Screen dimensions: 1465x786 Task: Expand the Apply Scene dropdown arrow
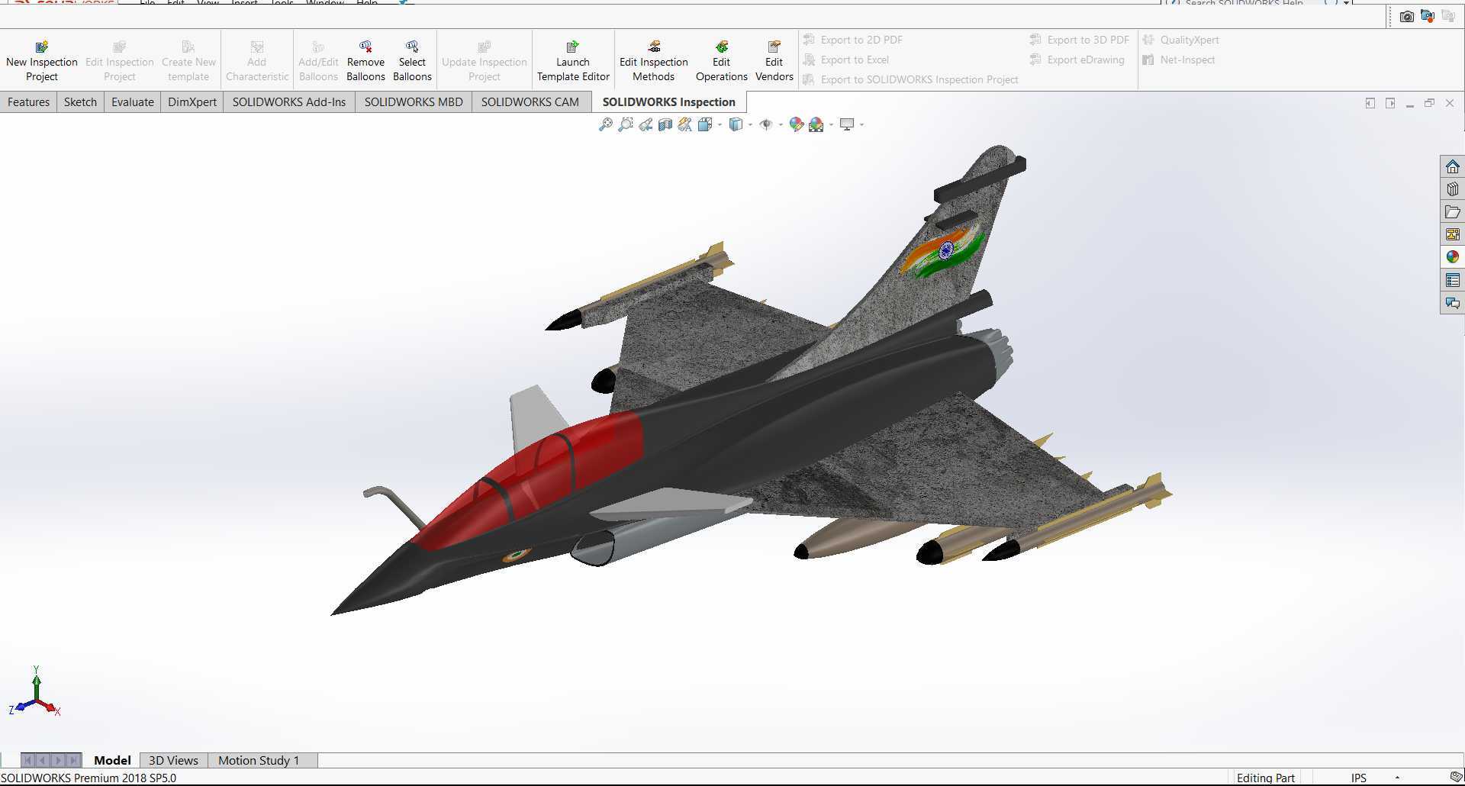(831, 124)
